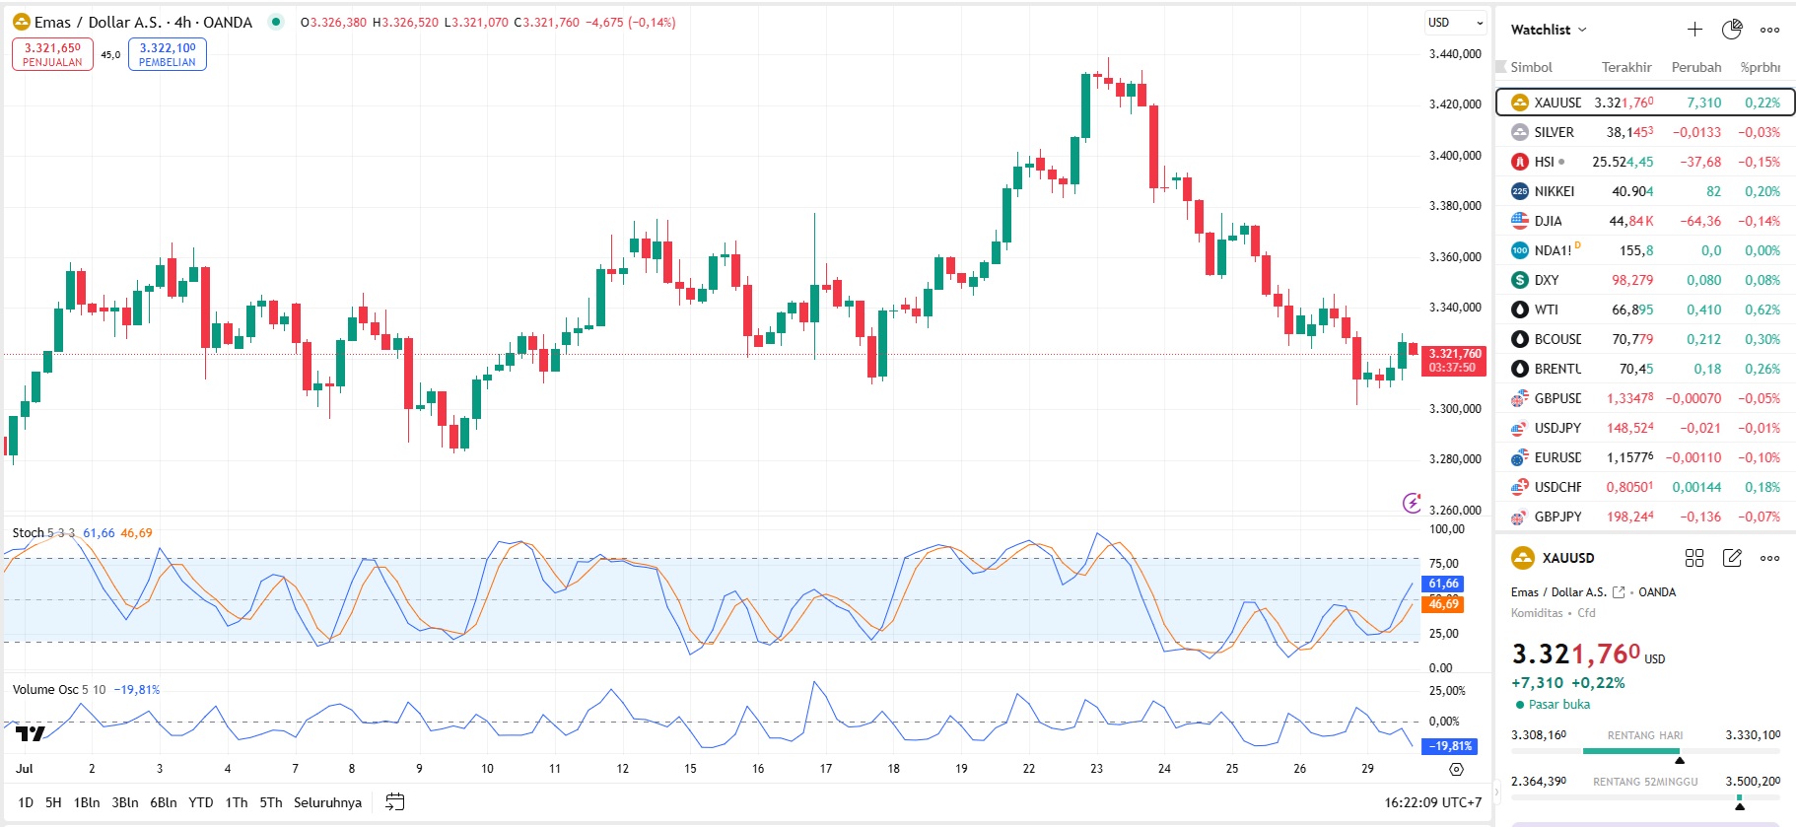Expand the Watchlist title dropdown

[1549, 30]
